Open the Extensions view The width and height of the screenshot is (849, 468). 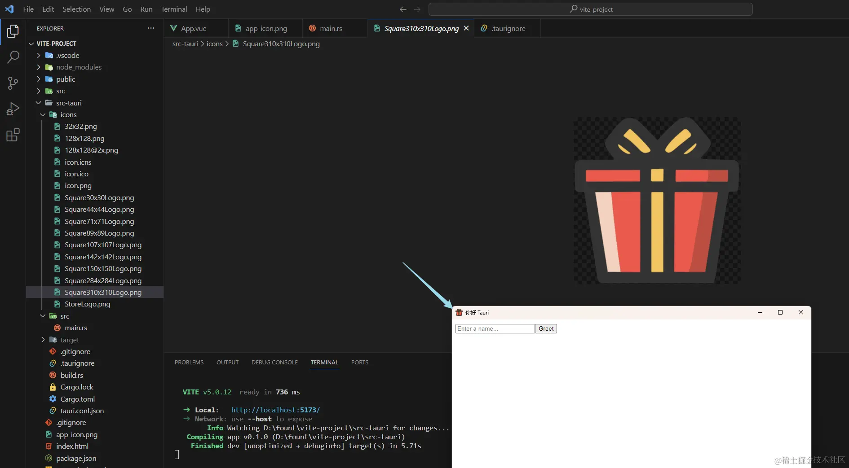click(x=13, y=135)
